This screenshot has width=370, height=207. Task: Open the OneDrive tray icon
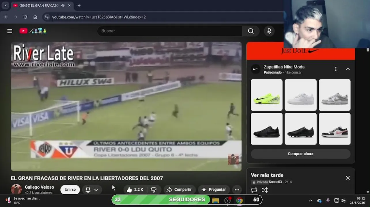(319, 201)
